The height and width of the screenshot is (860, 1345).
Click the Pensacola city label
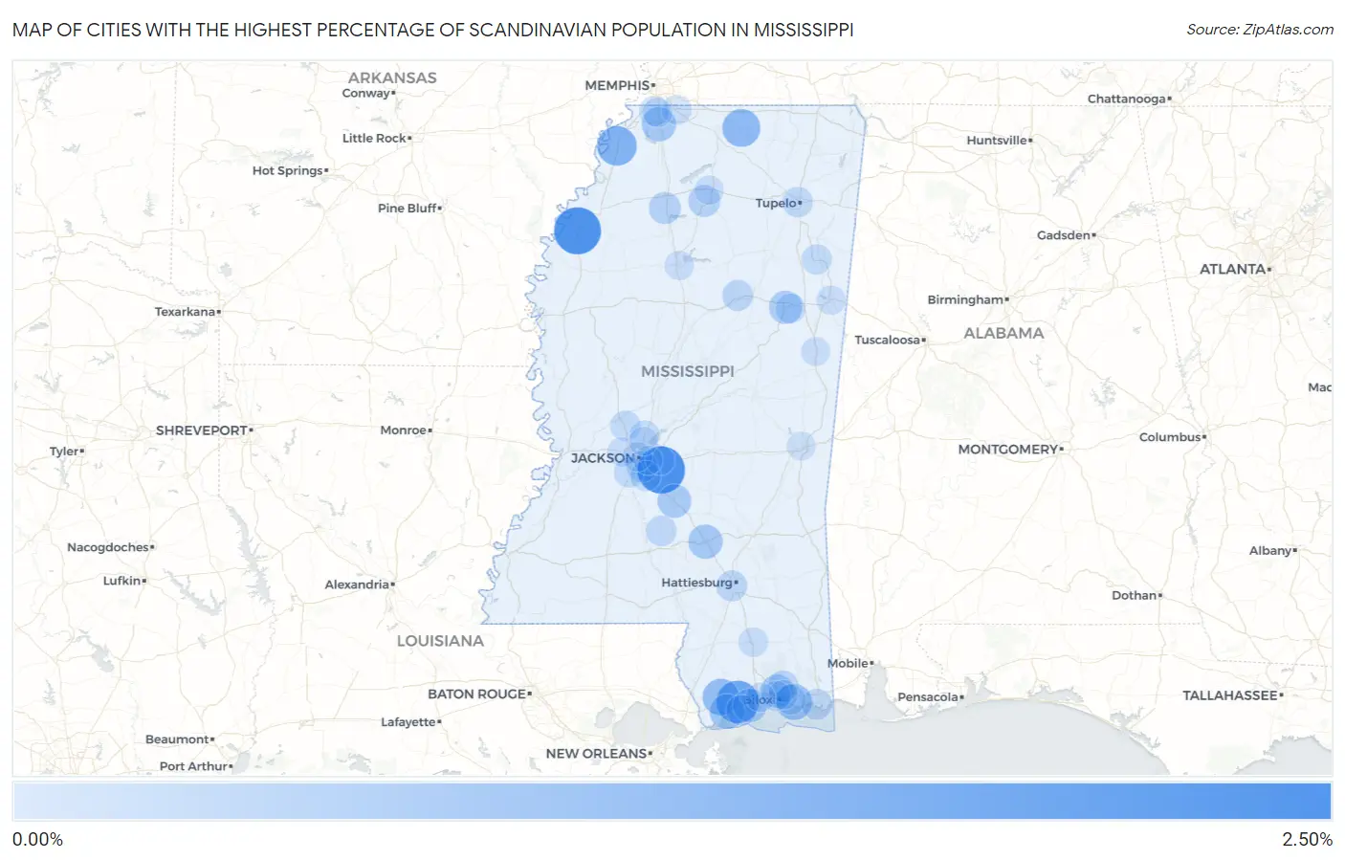(x=928, y=696)
